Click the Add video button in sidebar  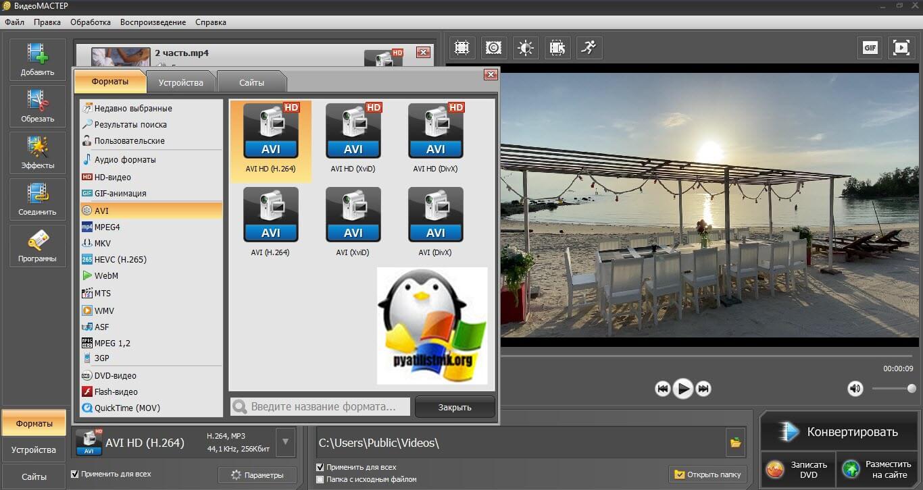point(38,59)
